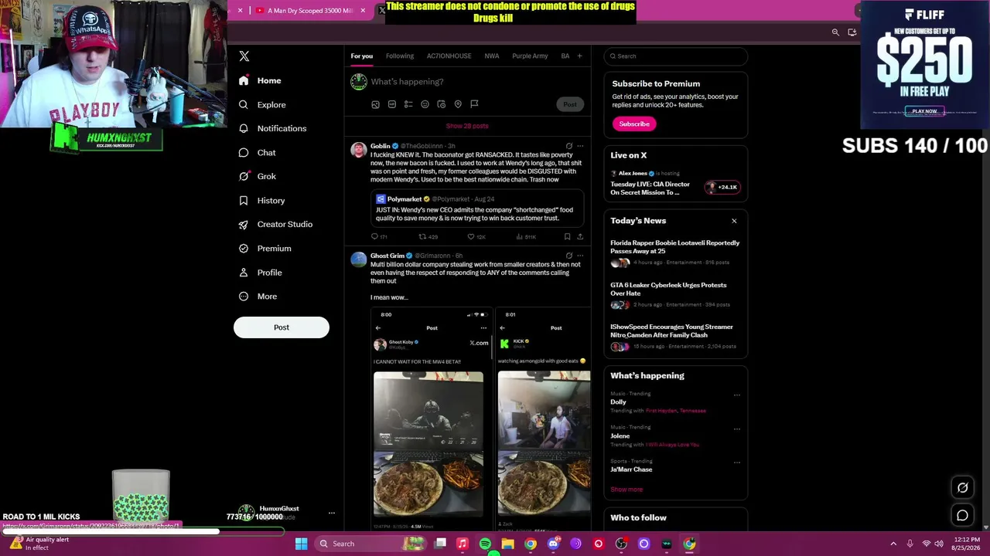Open options for Ja'Marr Chase trend

(736, 463)
